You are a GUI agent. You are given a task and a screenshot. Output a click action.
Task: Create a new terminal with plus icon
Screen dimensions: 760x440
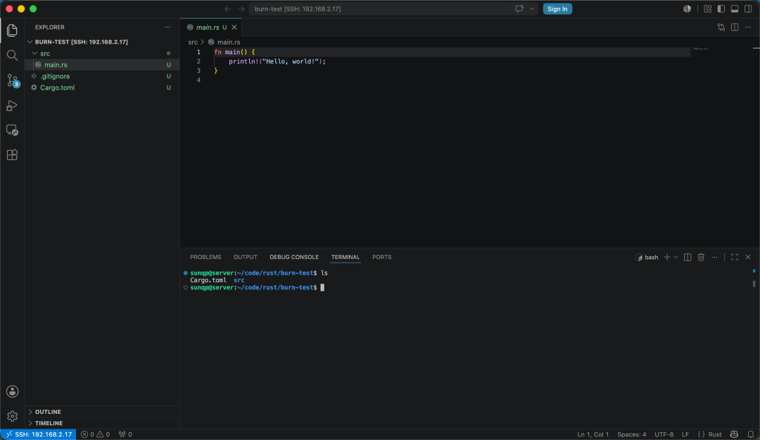pos(667,257)
